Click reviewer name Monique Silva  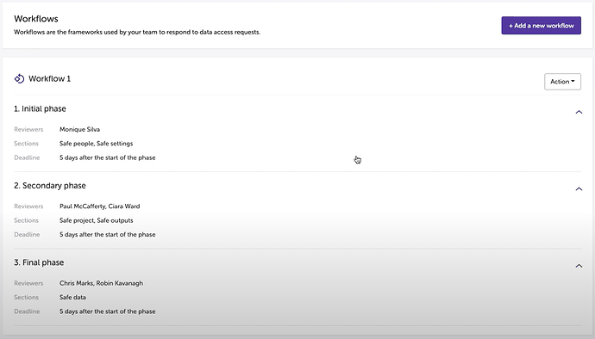tap(79, 129)
